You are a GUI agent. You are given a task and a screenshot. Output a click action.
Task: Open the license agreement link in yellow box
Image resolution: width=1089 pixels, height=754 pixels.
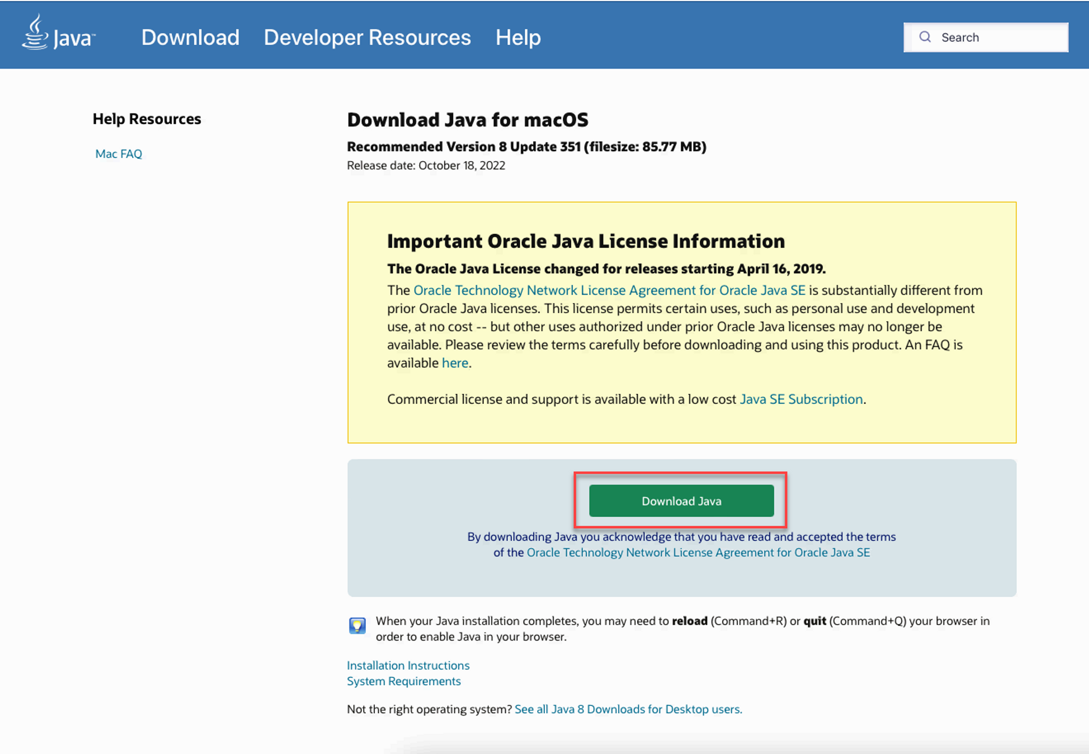(609, 290)
